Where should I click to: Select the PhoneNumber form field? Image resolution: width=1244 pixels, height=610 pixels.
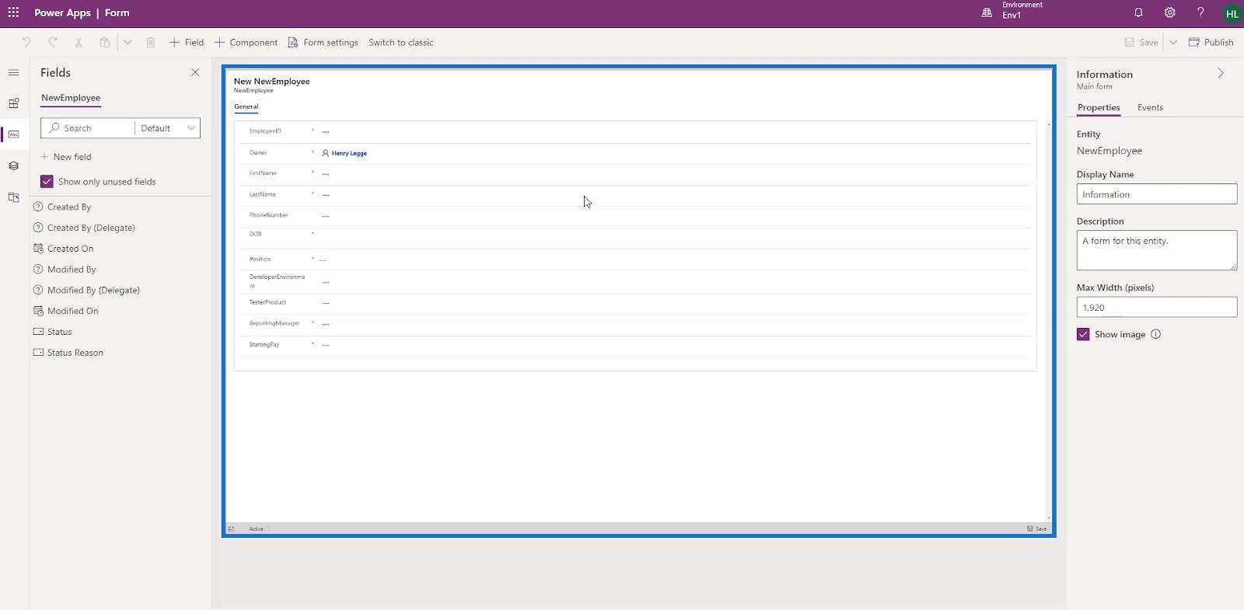pyautogui.click(x=635, y=215)
